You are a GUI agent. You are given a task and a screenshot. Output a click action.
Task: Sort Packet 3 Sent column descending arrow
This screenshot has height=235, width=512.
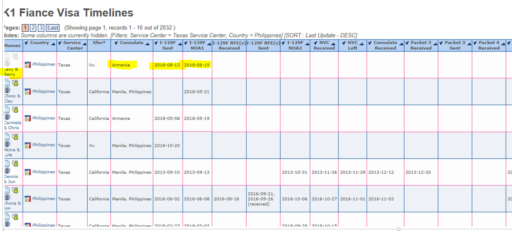(x=441, y=43)
